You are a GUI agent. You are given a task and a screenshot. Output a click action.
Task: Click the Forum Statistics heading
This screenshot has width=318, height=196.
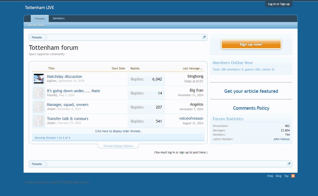coord(228,119)
